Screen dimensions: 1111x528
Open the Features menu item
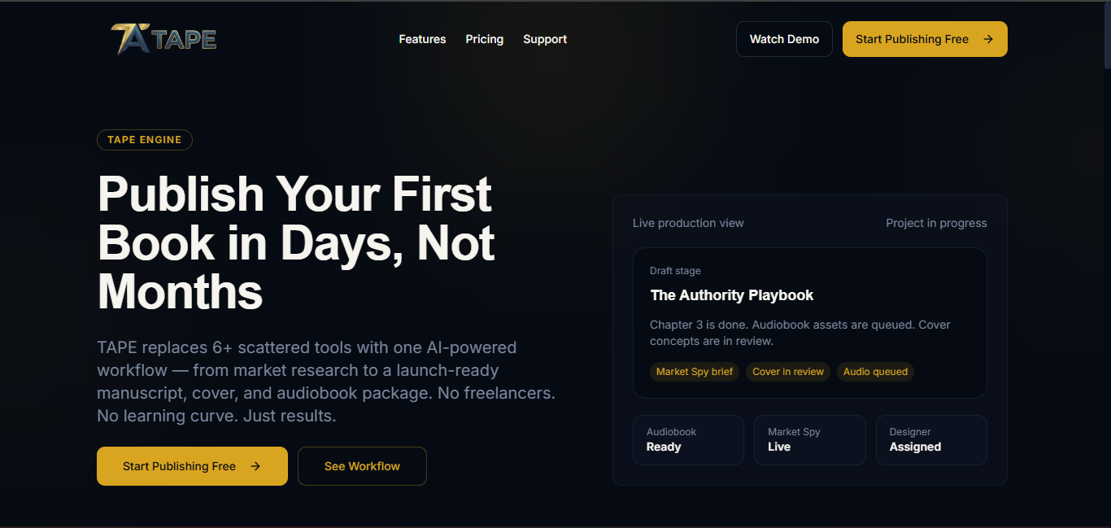coord(422,39)
